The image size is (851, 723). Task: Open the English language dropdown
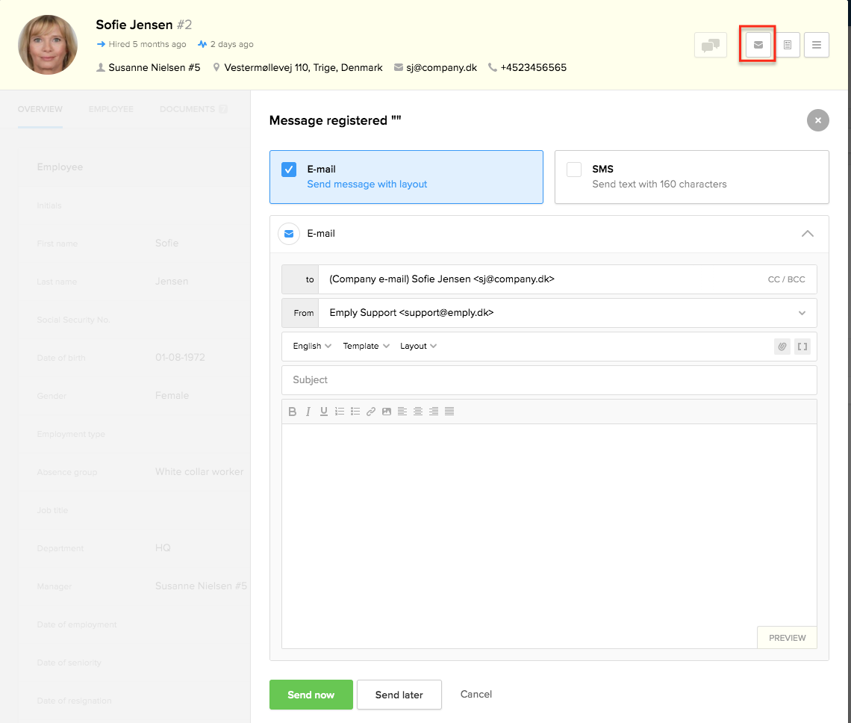(311, 346)
